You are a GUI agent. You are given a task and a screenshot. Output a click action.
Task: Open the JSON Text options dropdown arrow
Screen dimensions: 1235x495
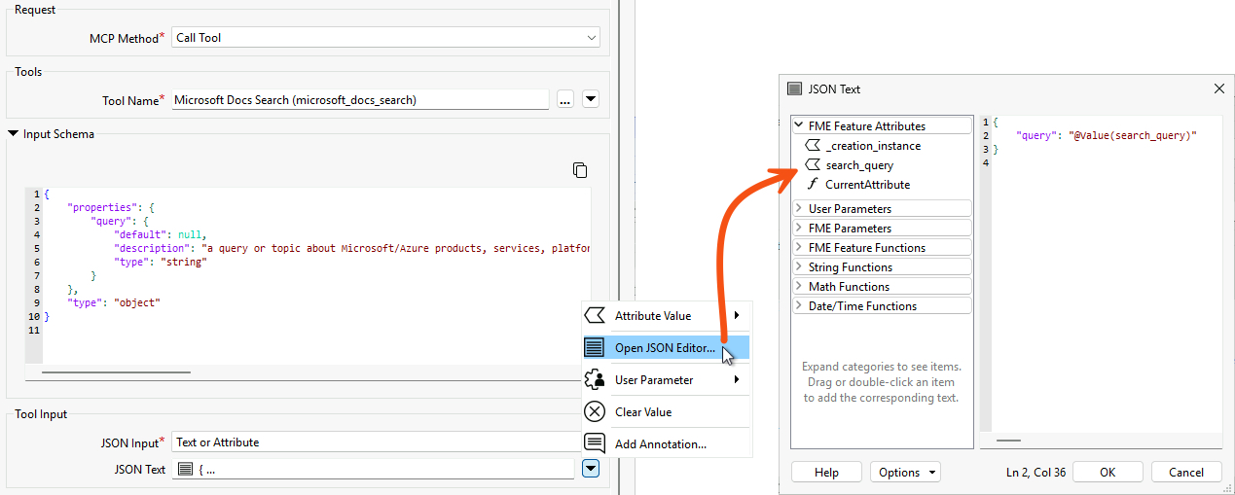[590, 469]
